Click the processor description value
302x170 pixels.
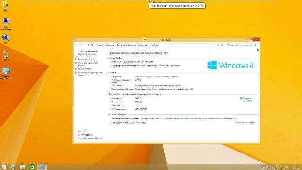click(157, 76)
